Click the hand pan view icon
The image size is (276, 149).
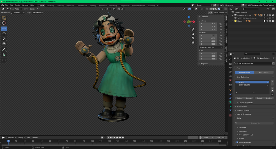coord(193,34)
